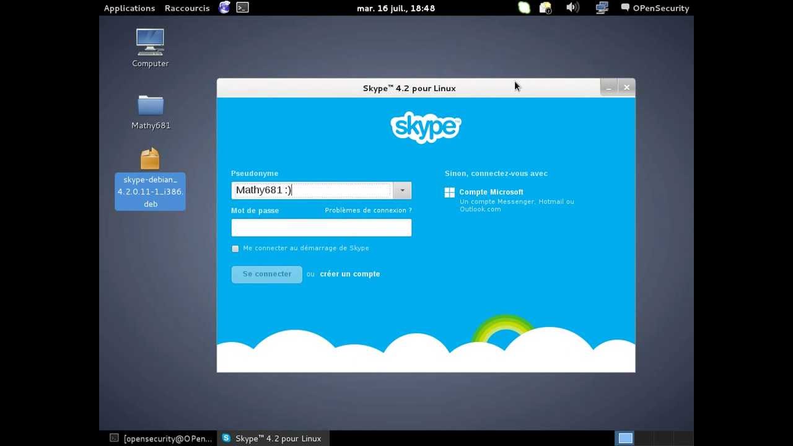
Task: Click the Mot de passe label
Action: click(255, 211)
